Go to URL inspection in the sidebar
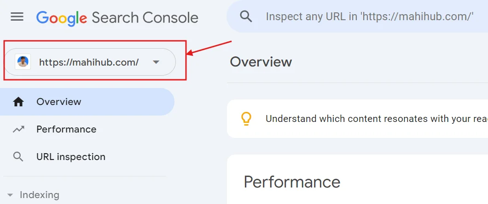 (71, 157)
